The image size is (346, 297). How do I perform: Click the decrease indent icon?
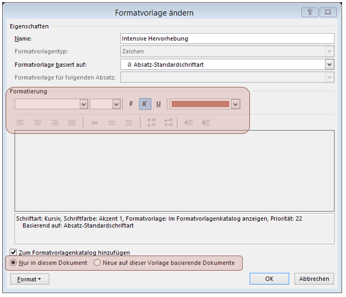pos(189,123)
